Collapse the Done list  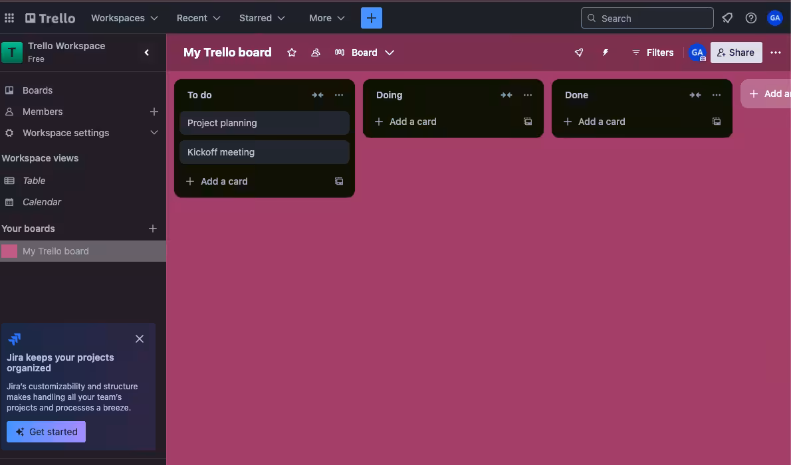click(x=695, y=95)
